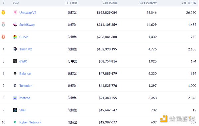Screen dimensions: 199x126
Task: Open the SushiSwap link
Action: click(x=27, y=25)
